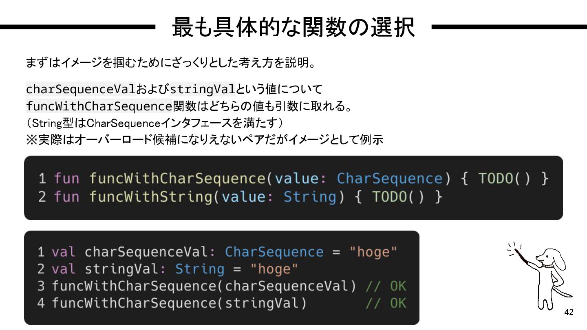Click TODO() in the funcWithString declaration
Image resolution: width=587 pixels, height=330 pixels.
(398, 197)
